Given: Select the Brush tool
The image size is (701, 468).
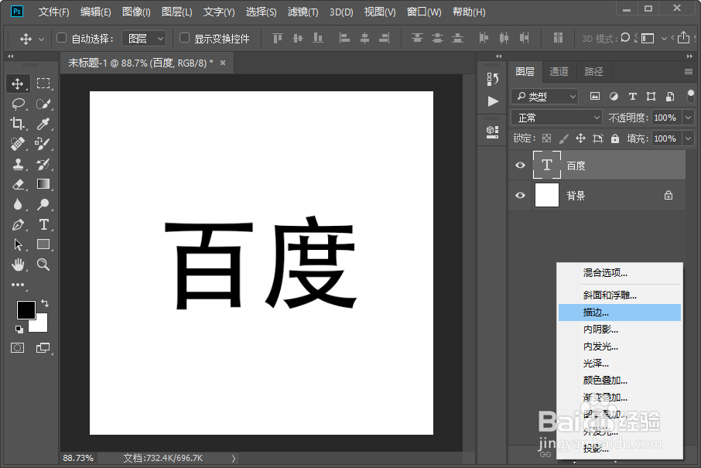Looking at the screenshot, I should tap(43, 144).
